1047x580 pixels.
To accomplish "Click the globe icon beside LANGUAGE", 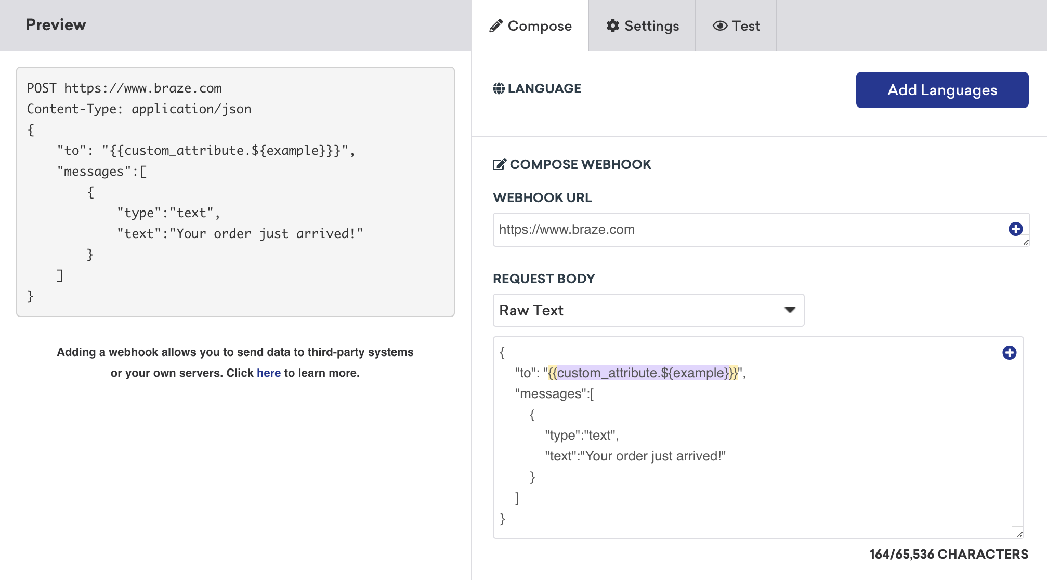I will coord(499,88).
